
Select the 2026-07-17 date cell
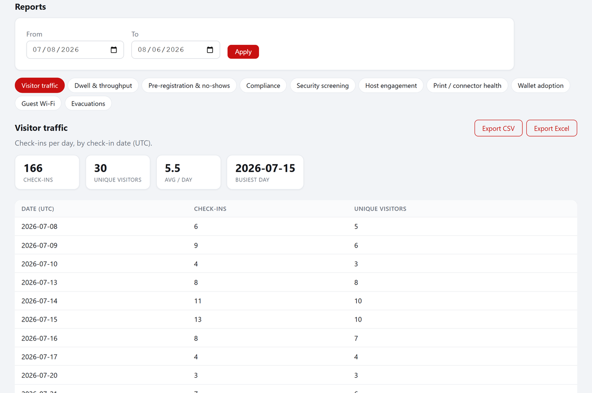pyautogui.click(x=39, y=357)
